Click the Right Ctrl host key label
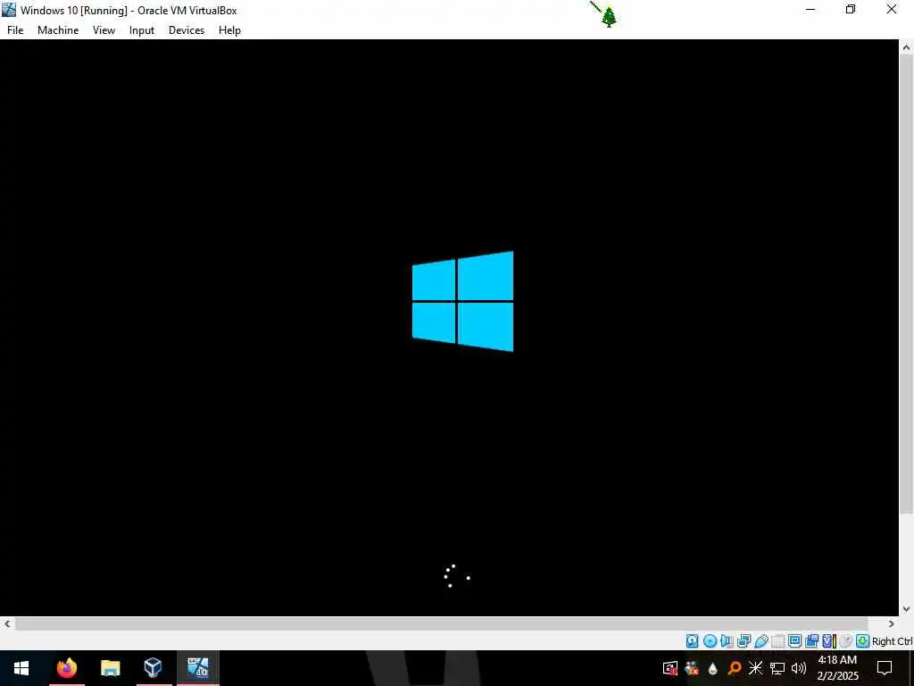The width and height of the screenshot is (914, 686). pos(892,641)
